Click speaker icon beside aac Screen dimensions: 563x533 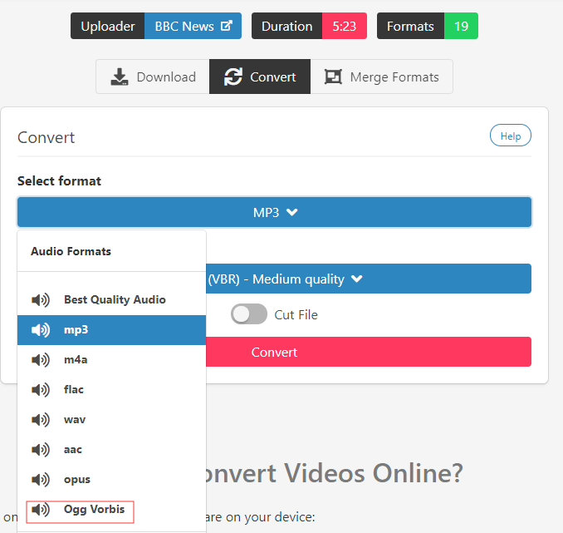coord(41,450)
